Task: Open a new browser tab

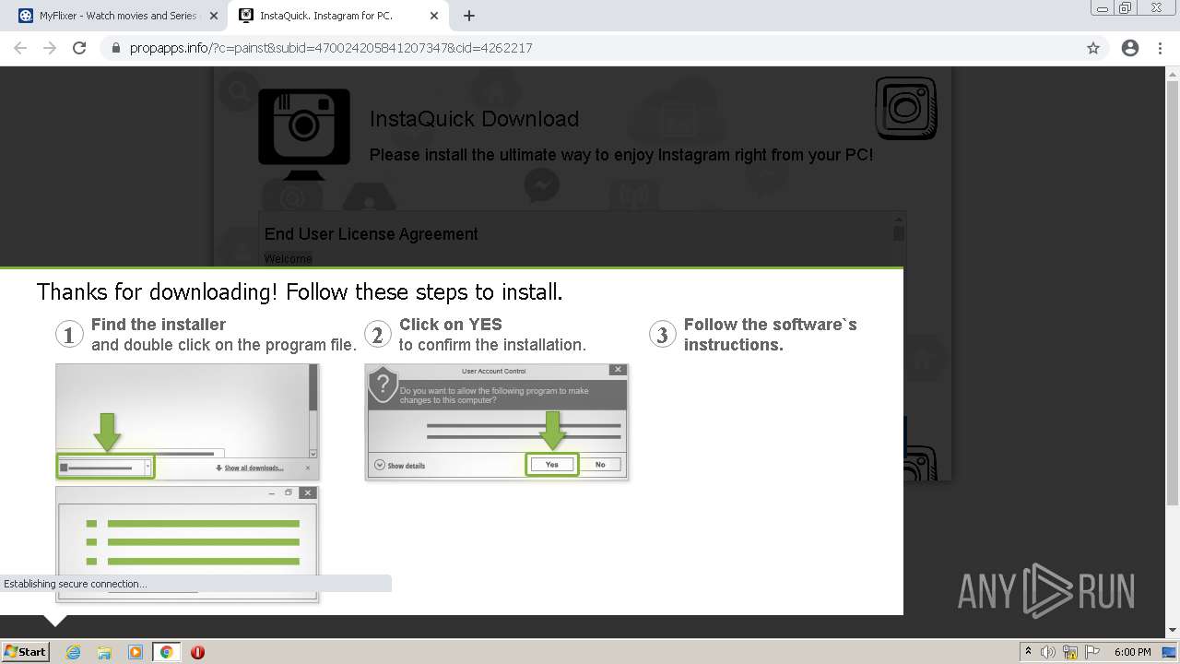Action: coord(469,16)
